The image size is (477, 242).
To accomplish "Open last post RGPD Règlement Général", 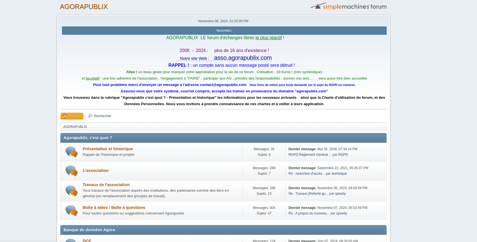I will [x=310, y=155].
